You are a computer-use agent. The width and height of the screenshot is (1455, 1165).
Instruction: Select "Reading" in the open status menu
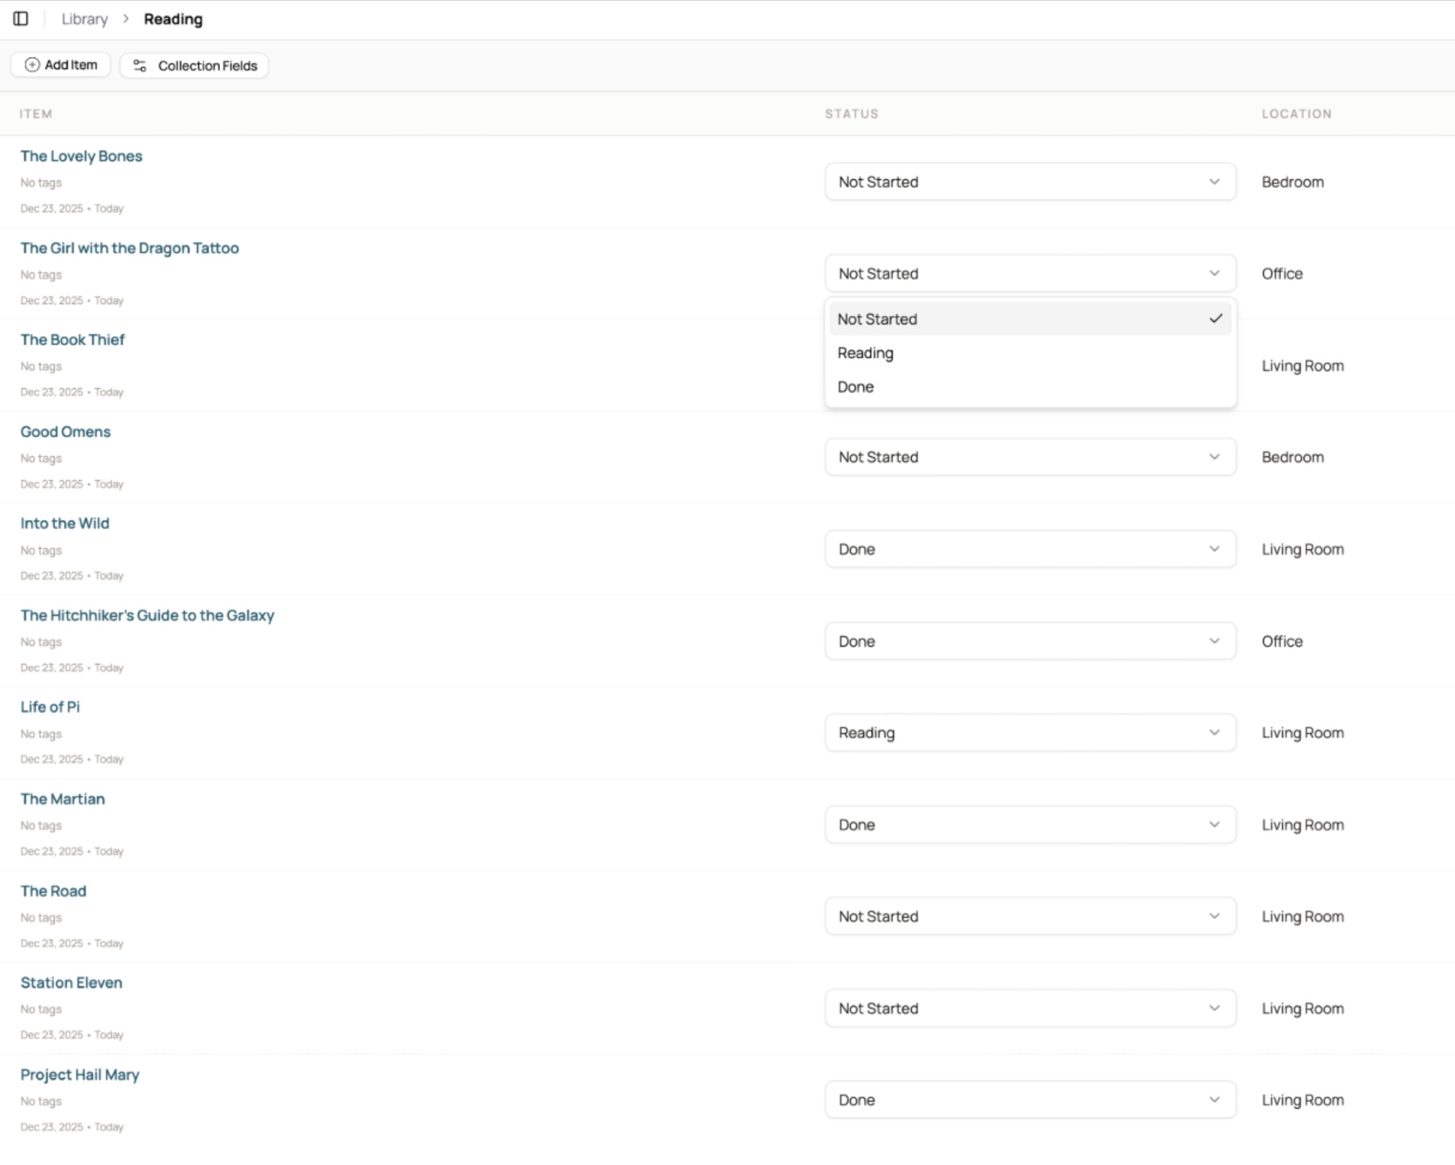point(866,352)
